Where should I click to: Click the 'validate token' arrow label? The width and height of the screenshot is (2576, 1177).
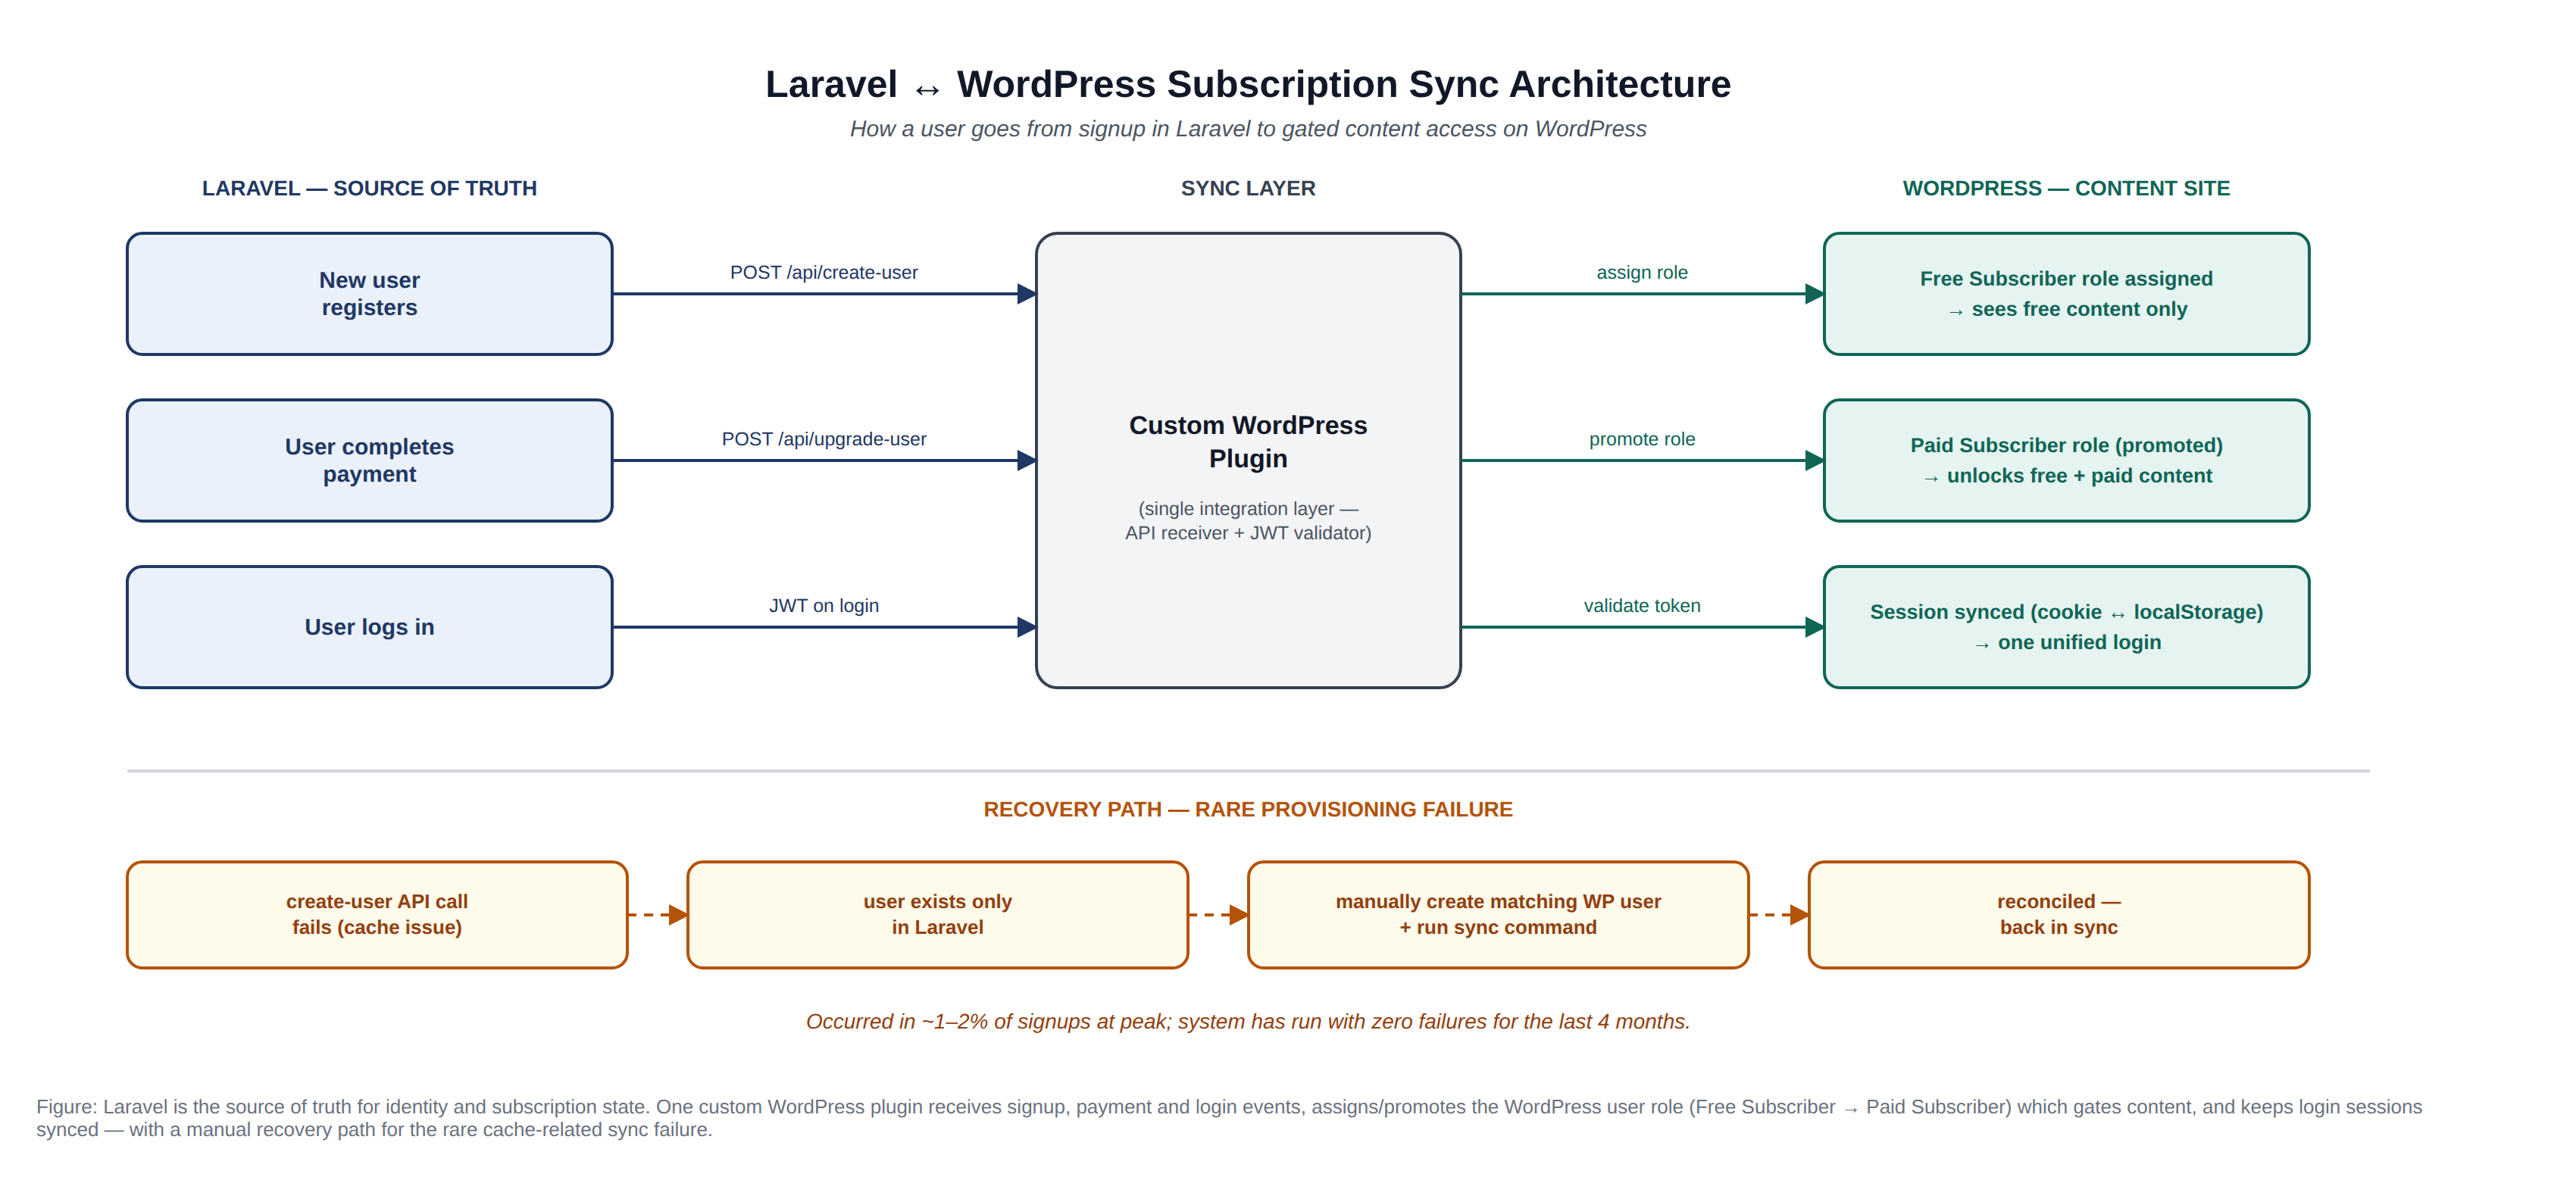click(x=1642, y=606)
